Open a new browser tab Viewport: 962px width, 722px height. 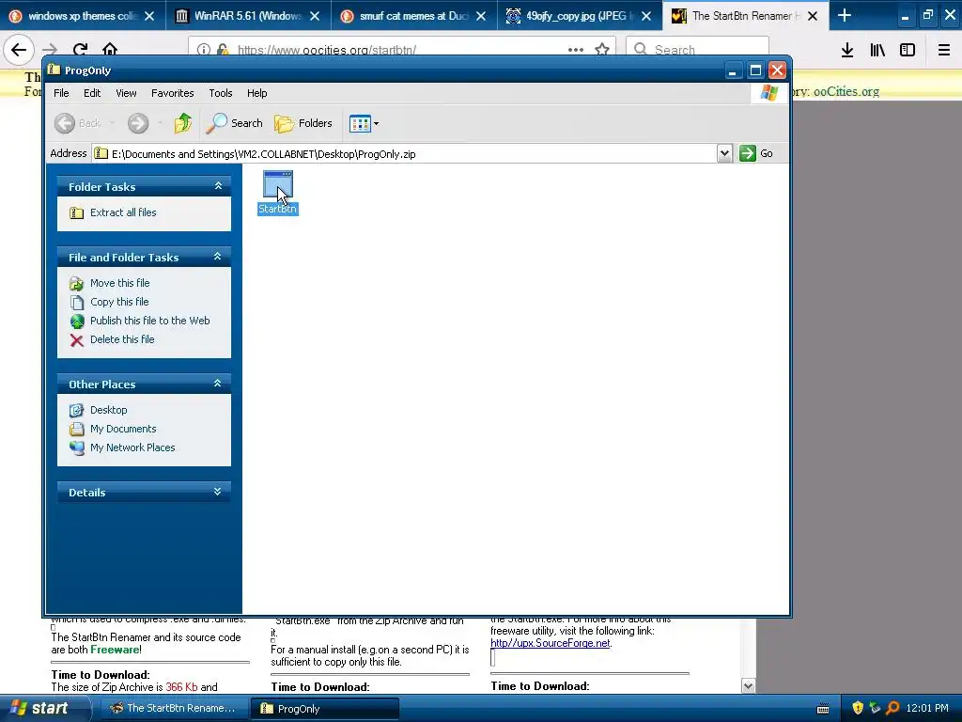(x=845, y=15)
